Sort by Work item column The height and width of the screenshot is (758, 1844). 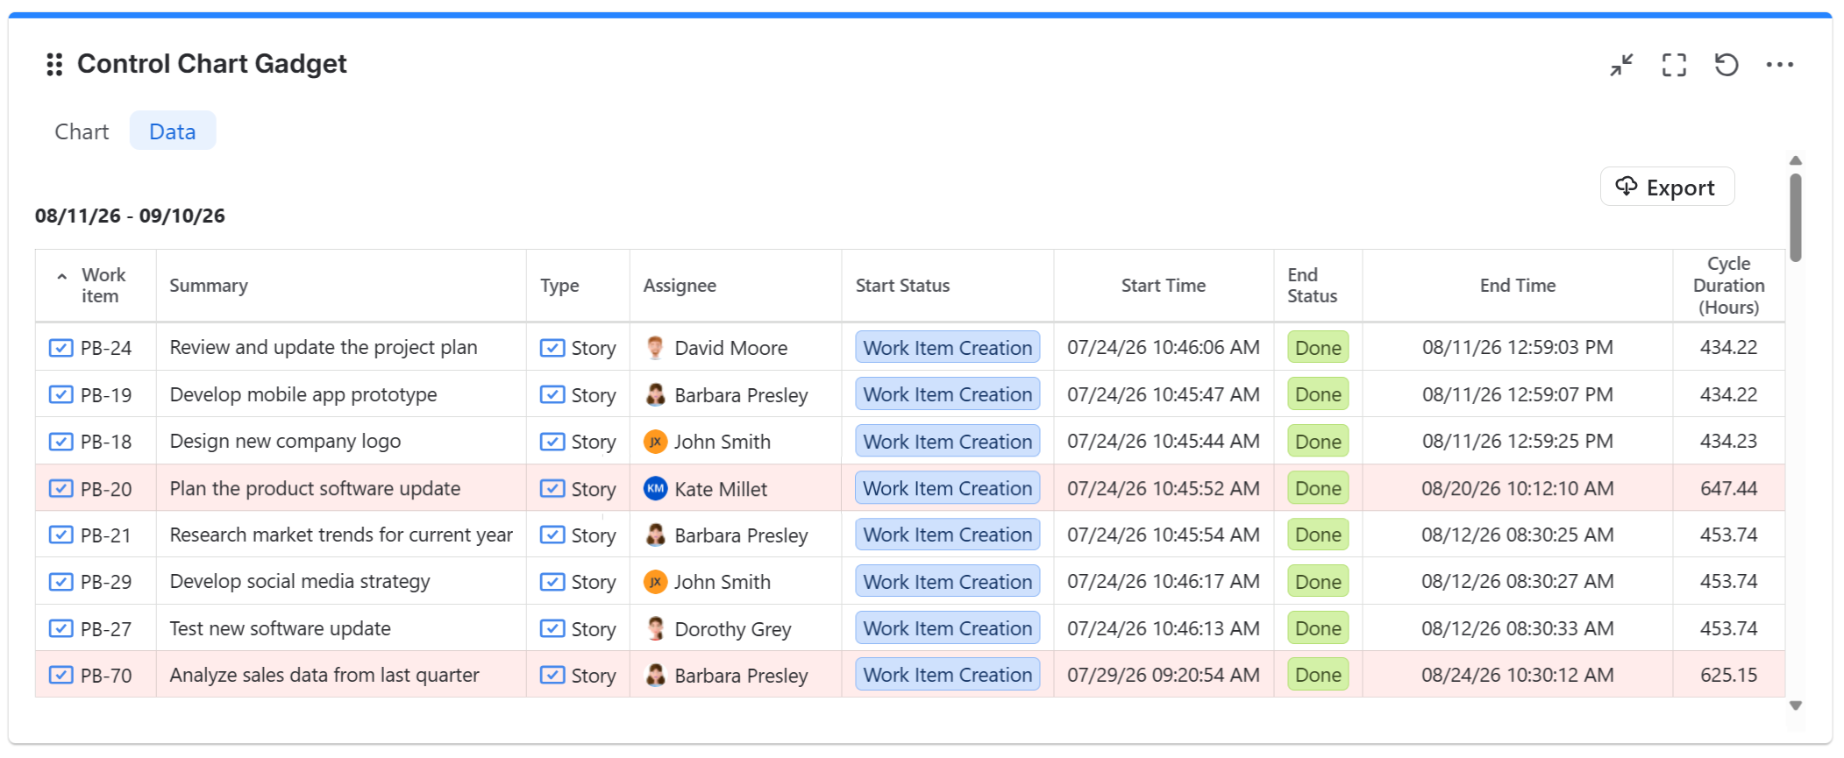coord(96,286)
